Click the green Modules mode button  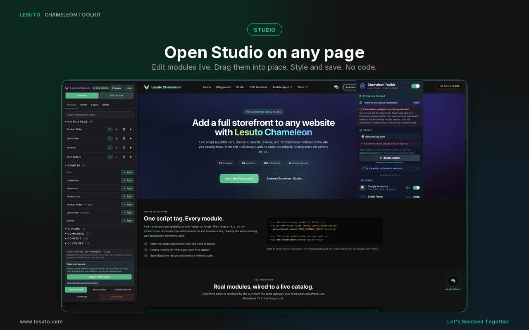coord(82,95)
